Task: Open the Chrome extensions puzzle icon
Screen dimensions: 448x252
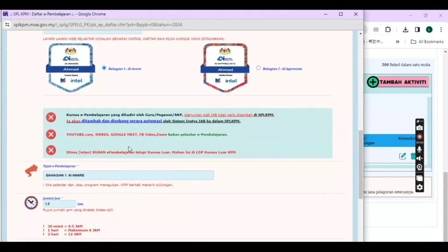Action: tap(388, 29)
